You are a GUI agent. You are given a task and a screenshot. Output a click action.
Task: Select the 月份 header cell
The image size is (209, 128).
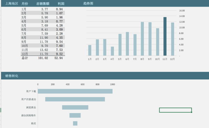click(x=25, y=3)
